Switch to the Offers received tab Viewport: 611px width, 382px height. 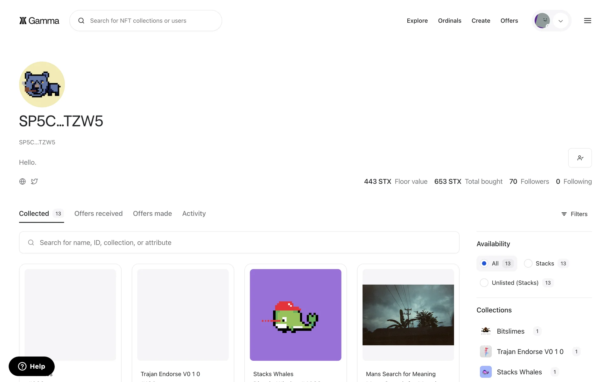pyautogui.click(x=98, y=214)
